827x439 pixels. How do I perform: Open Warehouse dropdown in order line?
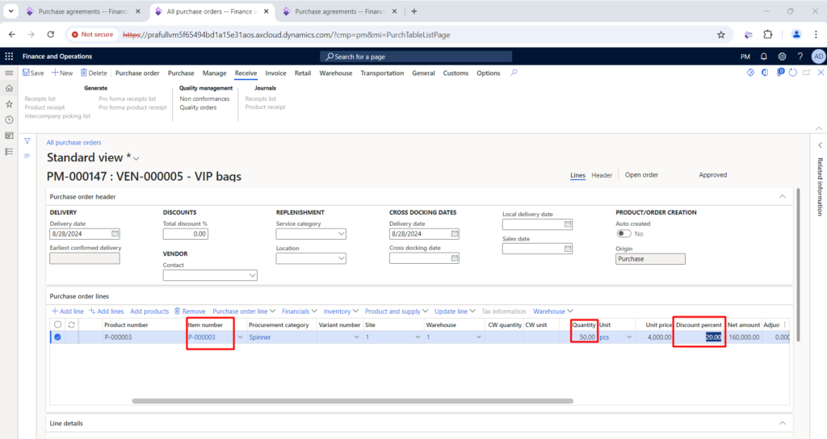click(478, 337)
